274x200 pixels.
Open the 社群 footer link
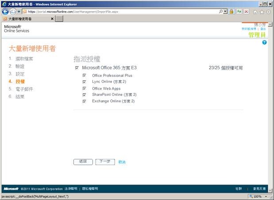point(239,189)
